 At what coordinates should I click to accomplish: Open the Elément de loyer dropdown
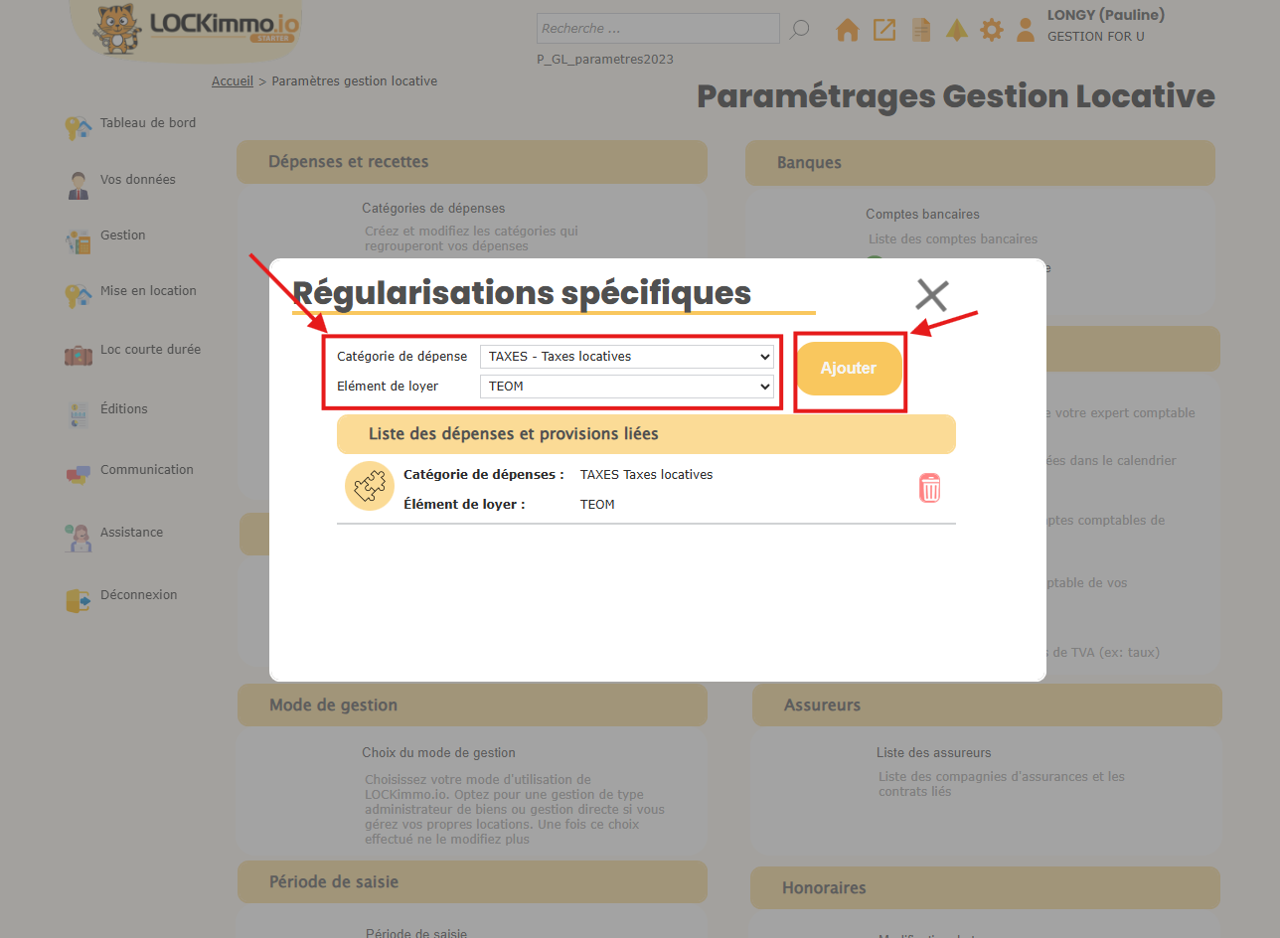[626, 387]
